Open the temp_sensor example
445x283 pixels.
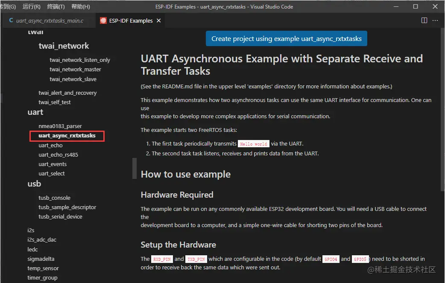(43, 268)
